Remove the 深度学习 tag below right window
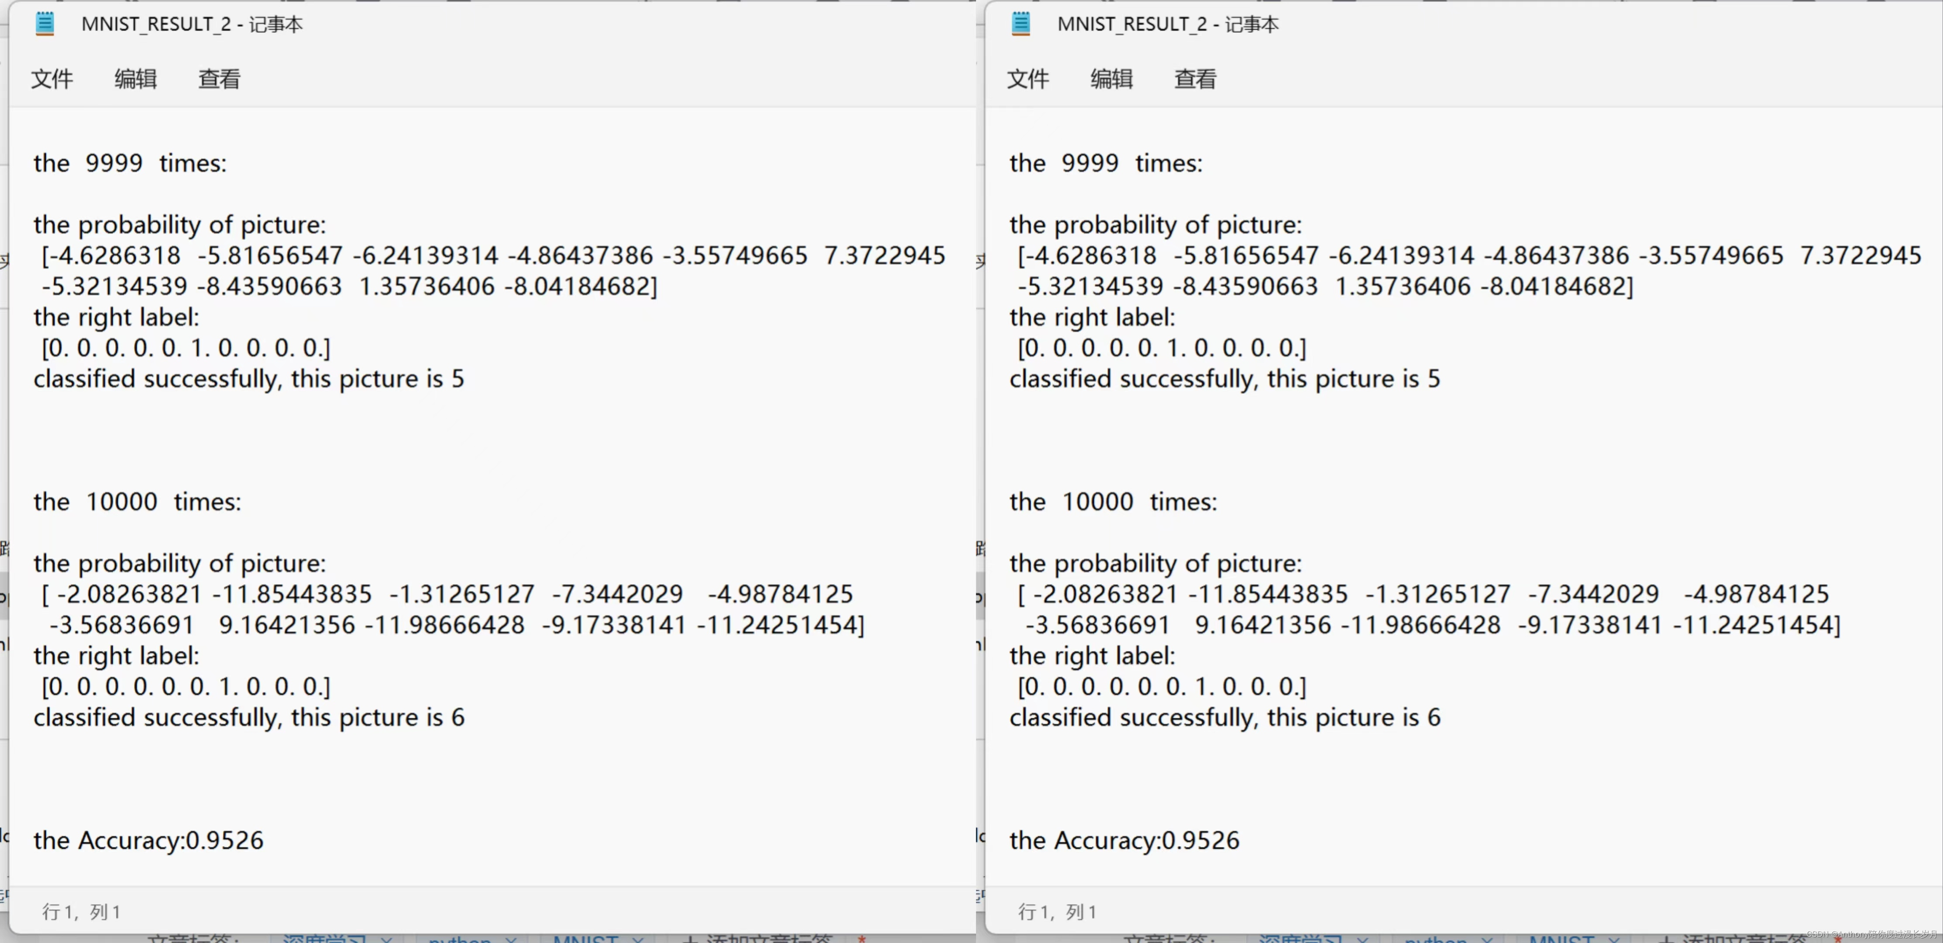The image size is (1943, 943). (x=1363, y=939)
